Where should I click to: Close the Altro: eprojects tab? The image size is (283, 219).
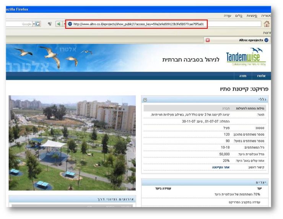tap(208, 40)
